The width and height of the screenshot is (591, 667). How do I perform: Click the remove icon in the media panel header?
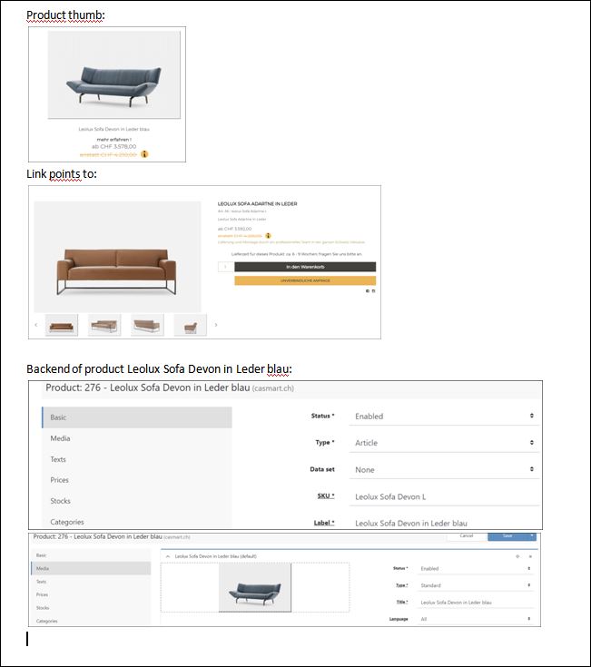(x=530, y=556)
